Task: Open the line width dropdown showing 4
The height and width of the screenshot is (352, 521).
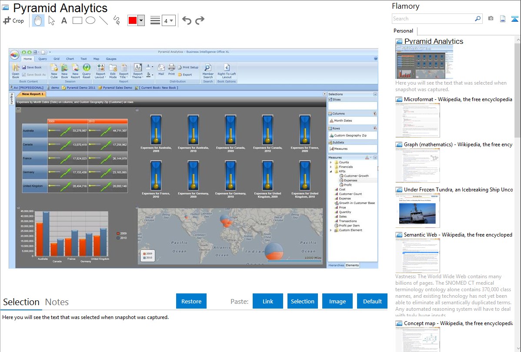Action: [168, 21]
